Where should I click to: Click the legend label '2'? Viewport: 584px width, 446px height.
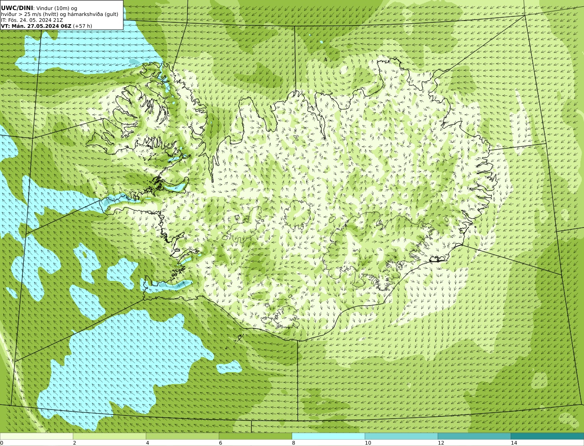click(x=74, y=443)
